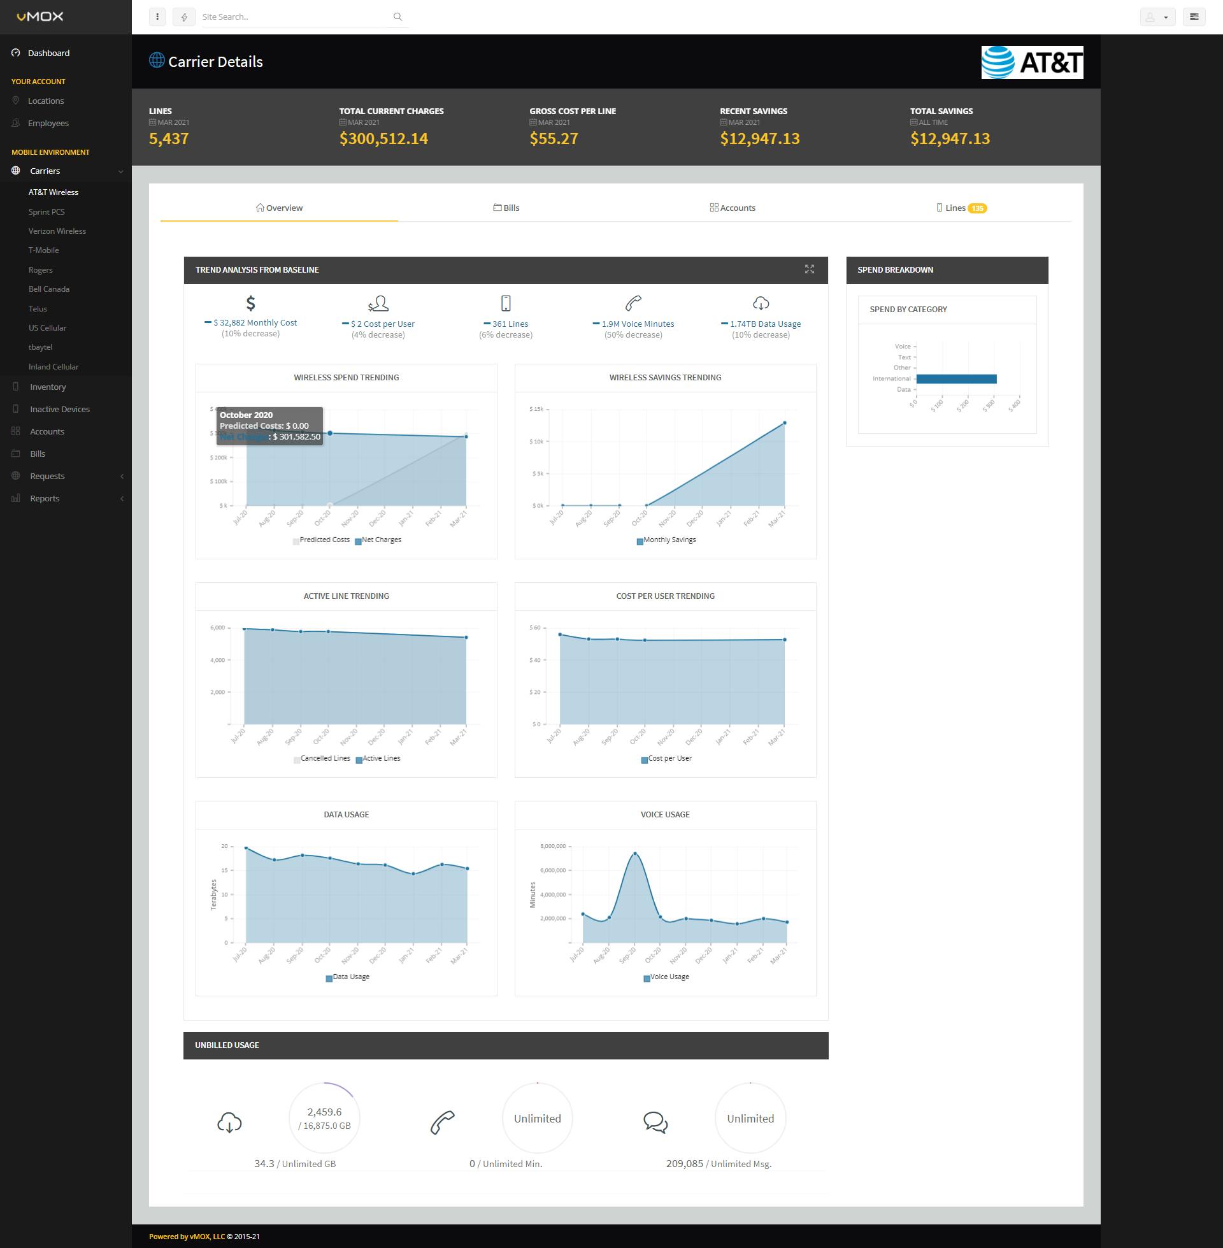Click the three-dots menu icon in top bar
Image resolution: width=1223 pixels, height=1248 pixels.
pos(157,17)
